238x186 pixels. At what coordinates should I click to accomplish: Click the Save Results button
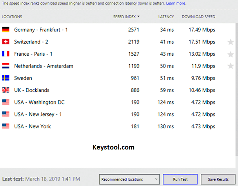218,179
